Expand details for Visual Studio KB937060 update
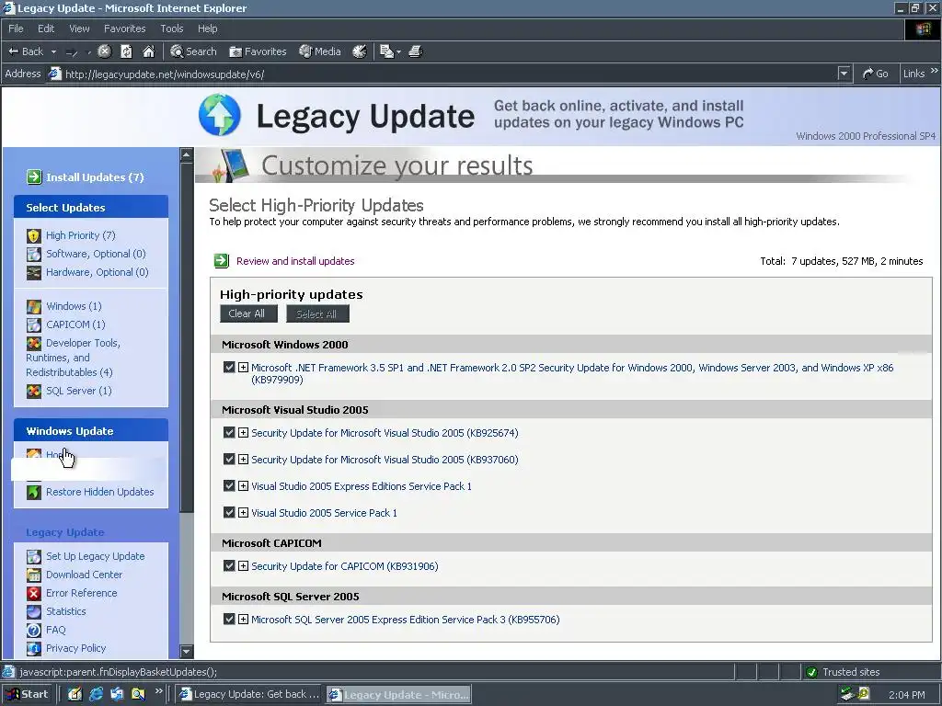Viewport: 942px width, 706px height. pos(243,460)
